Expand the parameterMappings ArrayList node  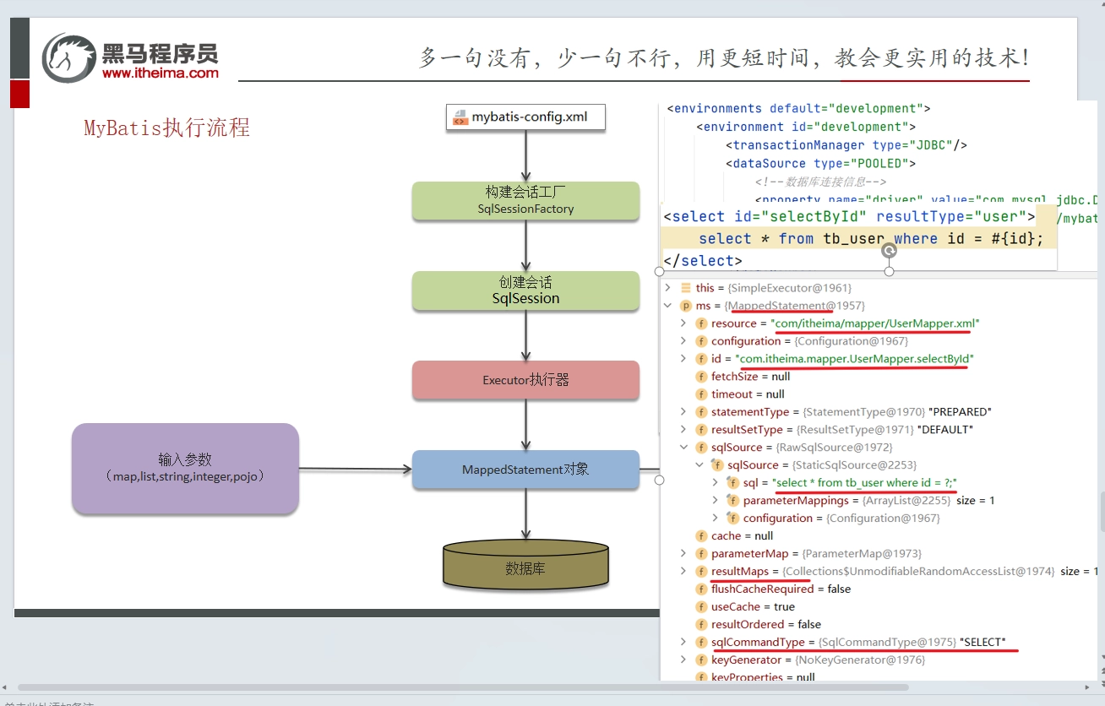(x=715, y=501)
